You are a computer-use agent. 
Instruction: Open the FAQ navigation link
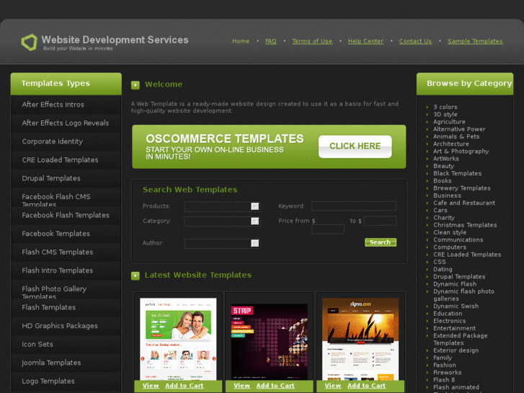coord(271,41)
